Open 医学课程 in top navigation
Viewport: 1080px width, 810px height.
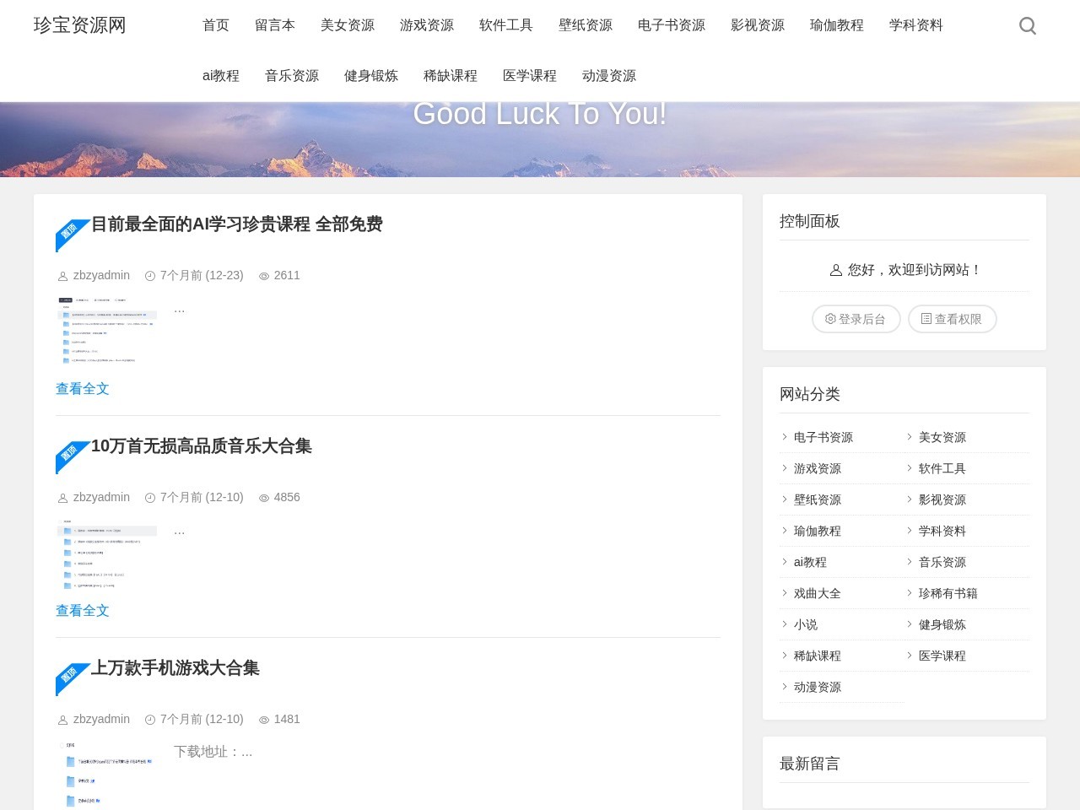pyautogui.click(x=530, y=76)
